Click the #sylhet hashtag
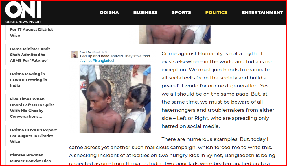This screenshot has height=166, width=287. (x=85, y=61)
